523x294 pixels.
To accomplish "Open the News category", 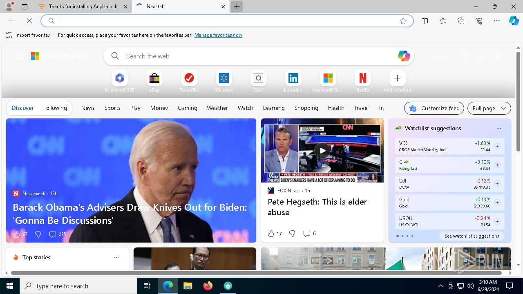I will click(x=88, y=108).
